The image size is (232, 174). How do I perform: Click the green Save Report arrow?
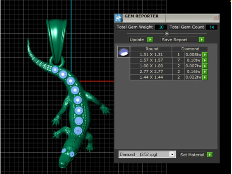(x=202, y=40)
